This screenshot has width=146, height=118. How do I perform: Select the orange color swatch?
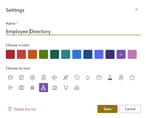click(32, 54)
